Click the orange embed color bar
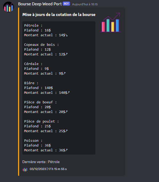The height and width of the screenshot is (182, 159). (x=19, y=92)
